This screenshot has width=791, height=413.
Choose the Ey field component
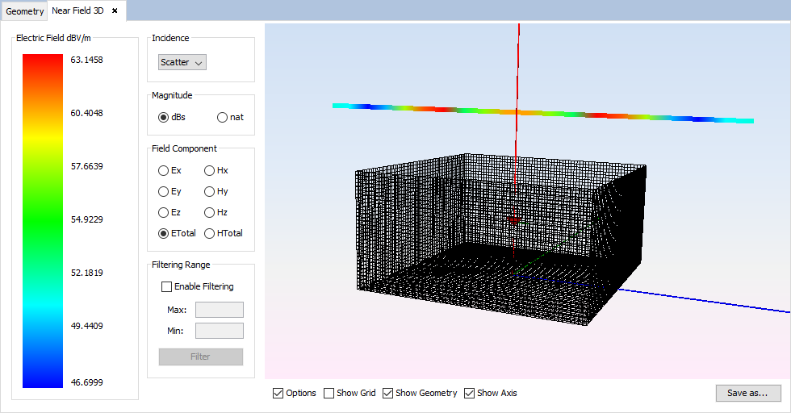(164, 191)
